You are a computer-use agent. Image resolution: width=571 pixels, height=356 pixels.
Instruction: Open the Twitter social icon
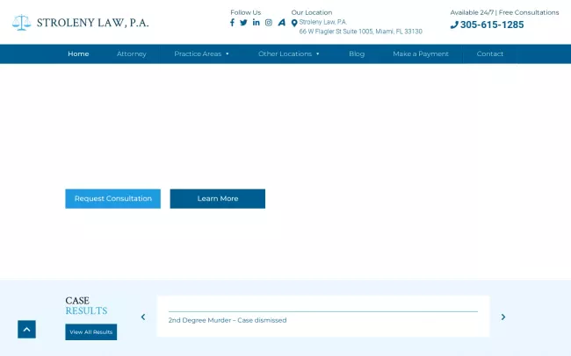coord(244,23)
